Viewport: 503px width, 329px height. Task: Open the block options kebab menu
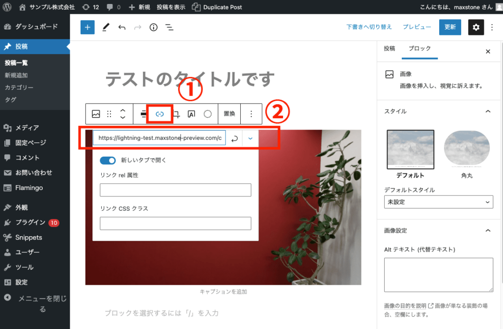coord(251,113)
